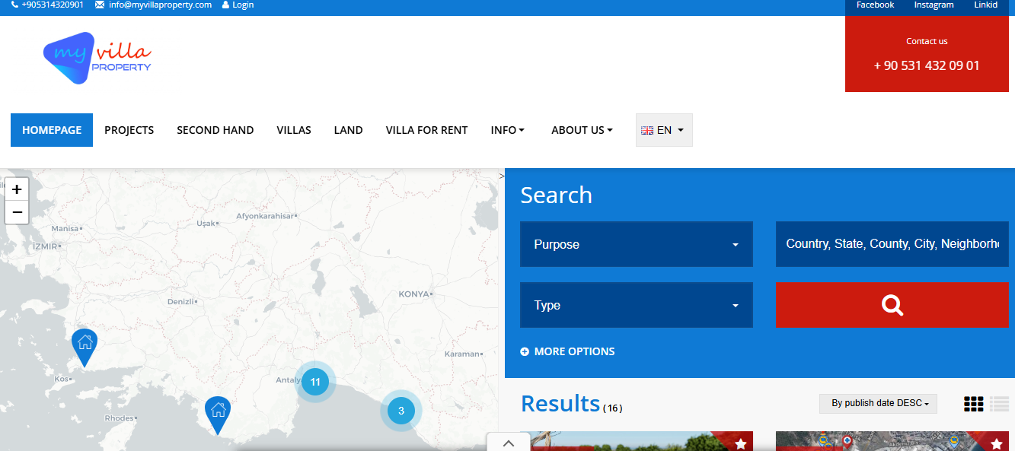Click the Login link in top bar
Screen dimensions: 1015x451
[238, 5]
